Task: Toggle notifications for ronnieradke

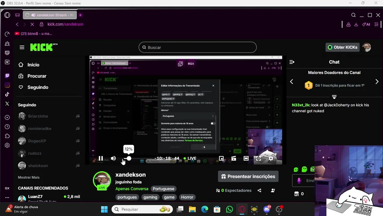Action: click(78, 128)
